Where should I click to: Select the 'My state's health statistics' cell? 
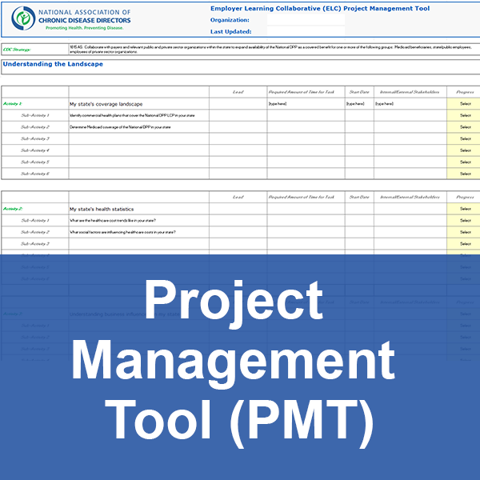(x=139, y=209)
